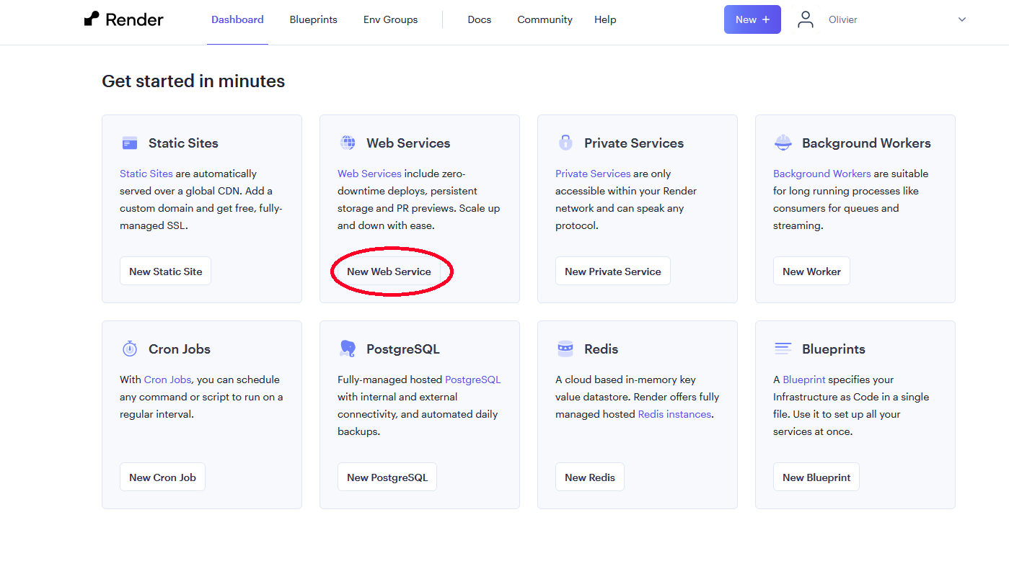Open the Env Groups section

tap(390, 19)
